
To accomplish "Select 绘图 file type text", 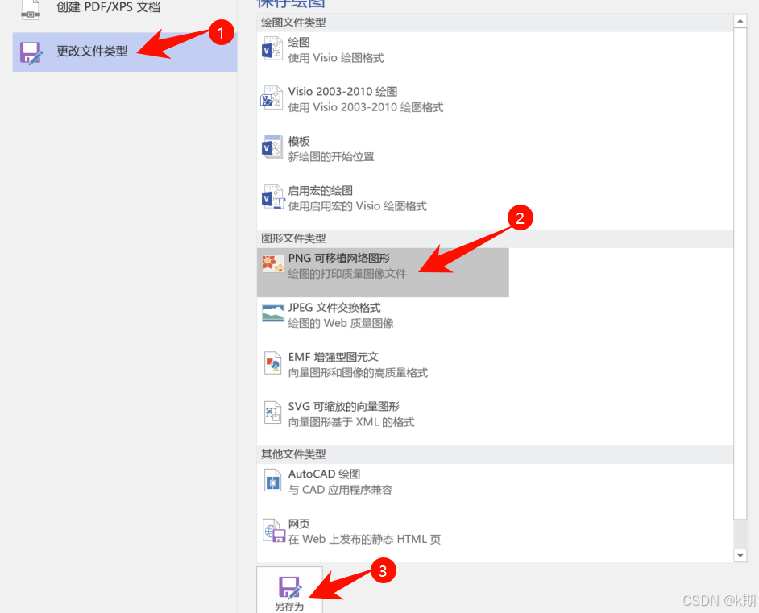I will tap(299, 42).
